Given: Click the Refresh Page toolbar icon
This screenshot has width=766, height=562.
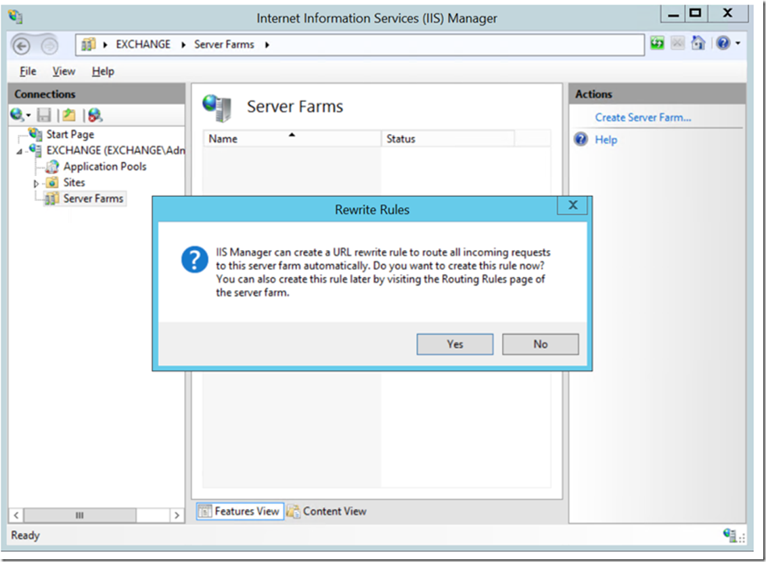Looking at the screenshot, I should click(657, 43).
